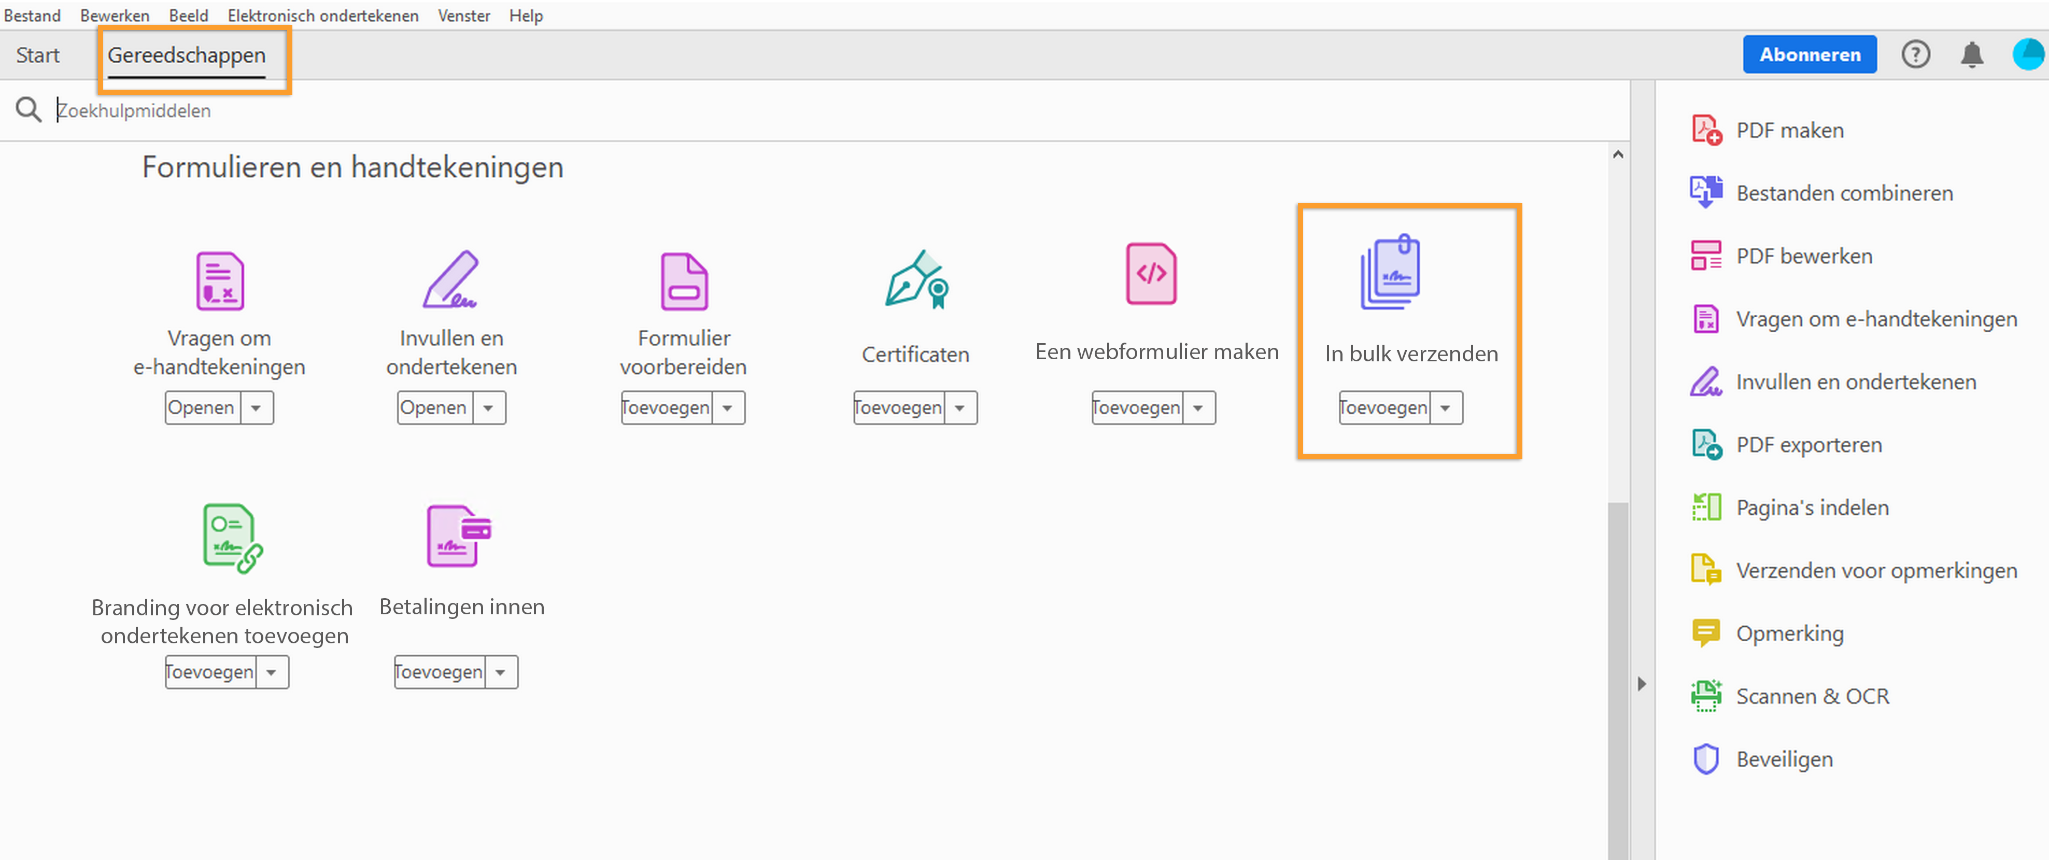Click the Abonneren button
The width and height of the screenshot is (2049, 860).
click(1809, 54)
